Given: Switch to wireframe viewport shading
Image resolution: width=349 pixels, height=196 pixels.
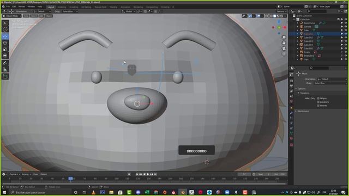Looking at the screenshot, I should point(271,16).
